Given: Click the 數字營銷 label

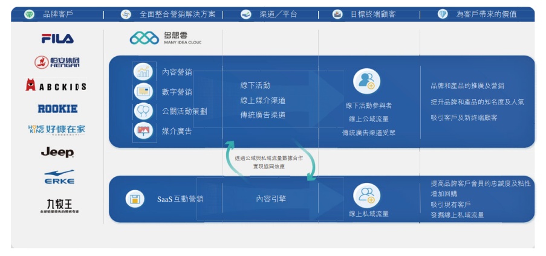Looking at the screenshot, I should pyautogui.click(x=177, y=92).
